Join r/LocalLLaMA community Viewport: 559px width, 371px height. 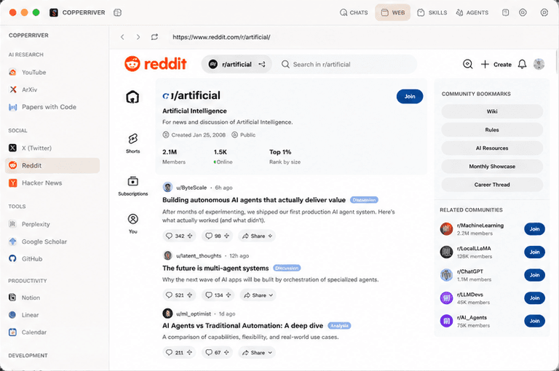534,252
